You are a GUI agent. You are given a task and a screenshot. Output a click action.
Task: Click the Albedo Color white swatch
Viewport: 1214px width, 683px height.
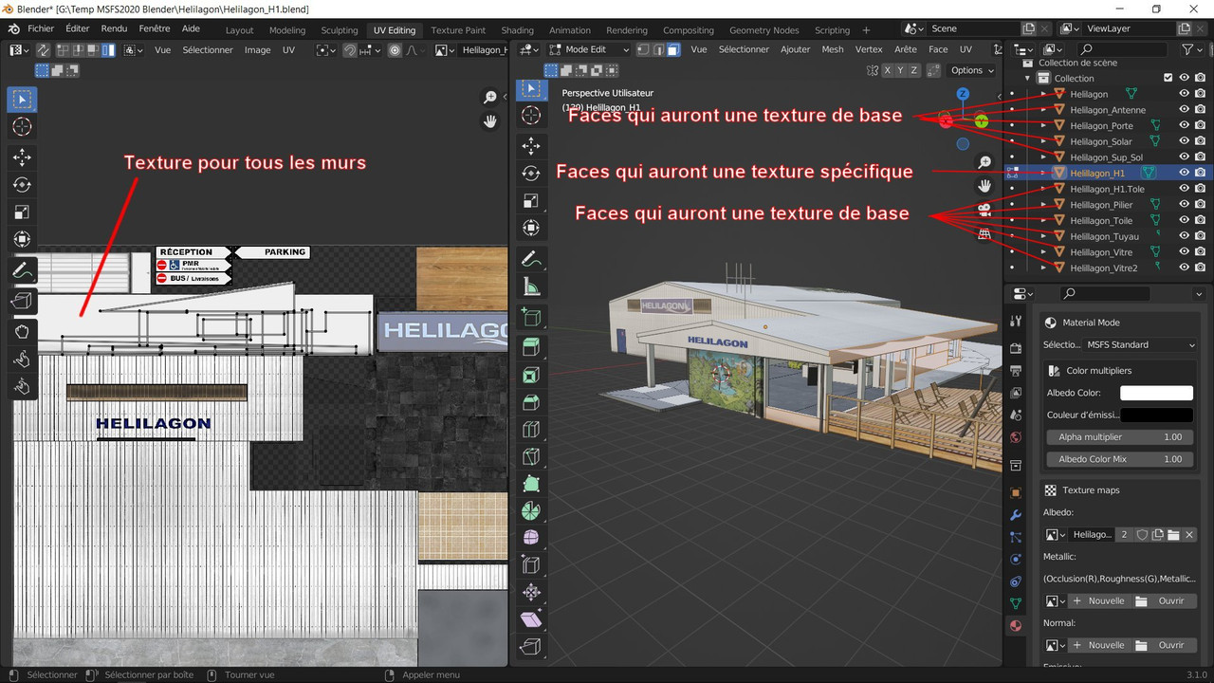(1156, 393)
